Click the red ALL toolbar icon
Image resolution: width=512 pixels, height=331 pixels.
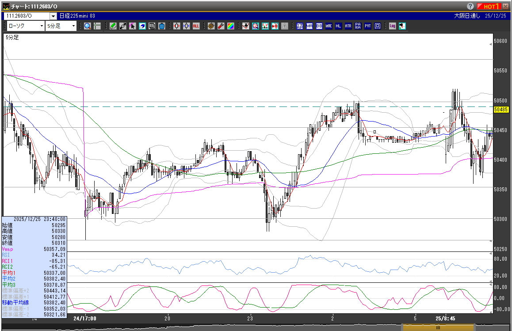pos(196,26)
